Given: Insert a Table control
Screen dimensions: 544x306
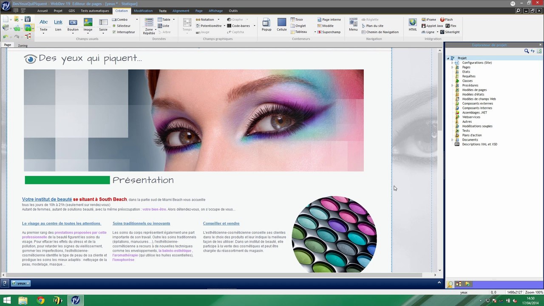Looking at the screenshot, I should pyautogui.click(x=164, y=20).
